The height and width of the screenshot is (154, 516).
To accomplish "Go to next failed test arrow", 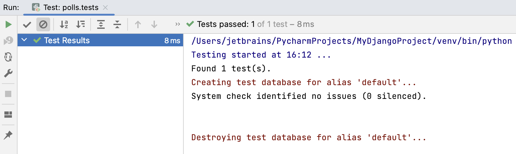I will pyautogui.click(x=154, y=24).
